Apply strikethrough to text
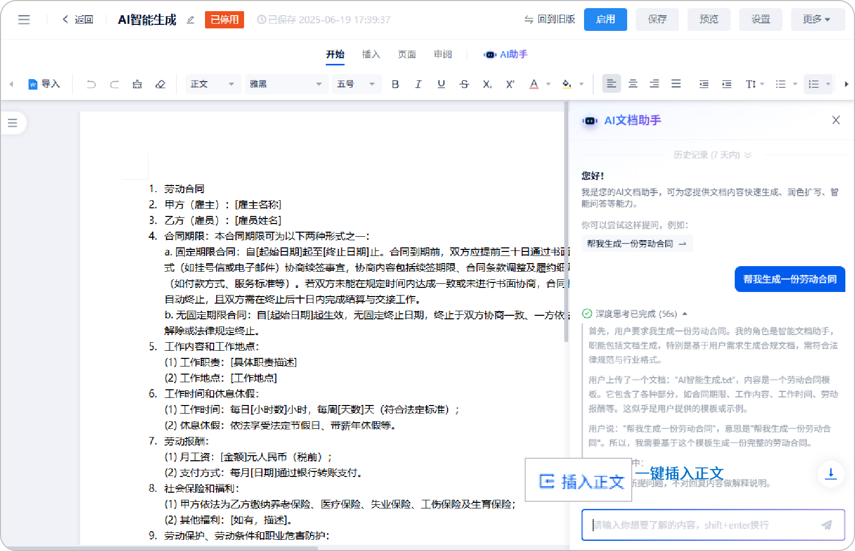Viewport: 855px width, 551px height. [x=464, y=84]
